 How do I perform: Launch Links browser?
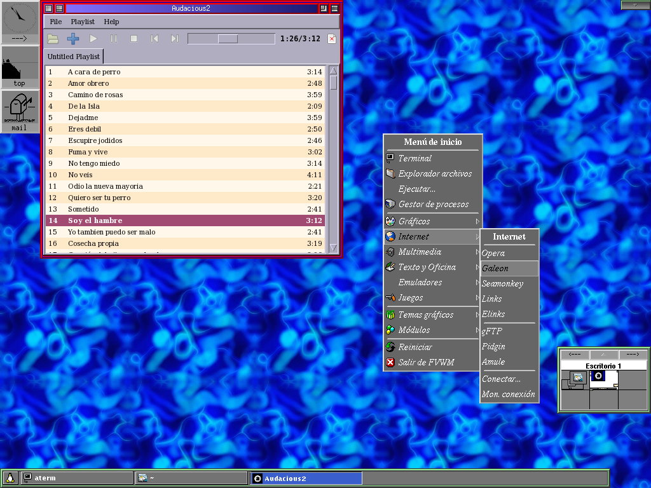509,299
